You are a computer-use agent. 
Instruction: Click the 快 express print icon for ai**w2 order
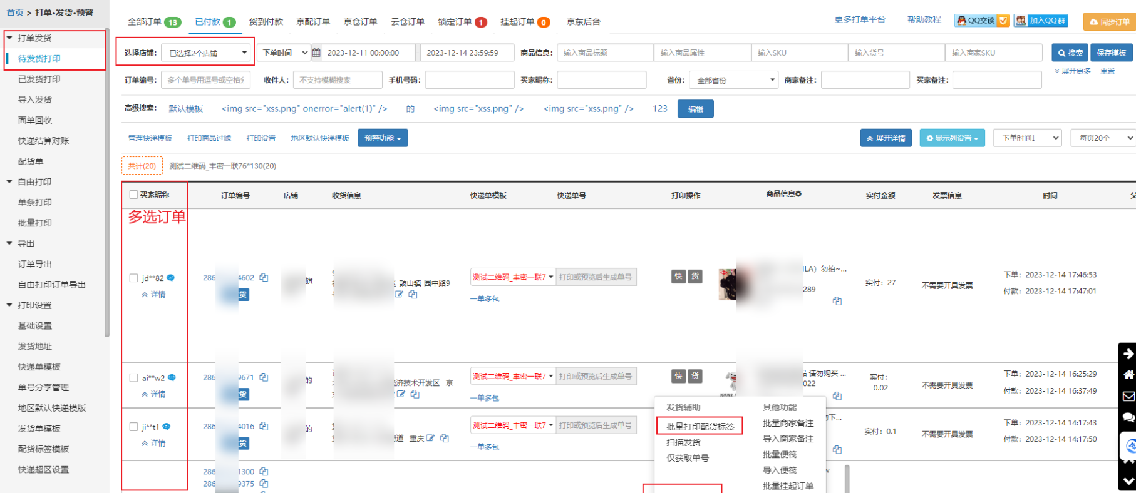point(678,376)
